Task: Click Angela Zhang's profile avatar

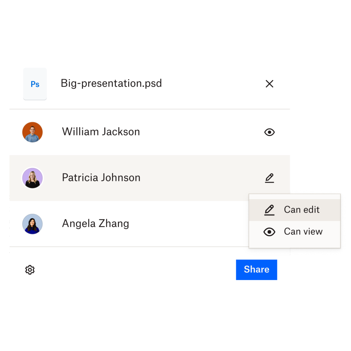Action: pos(33,224)
